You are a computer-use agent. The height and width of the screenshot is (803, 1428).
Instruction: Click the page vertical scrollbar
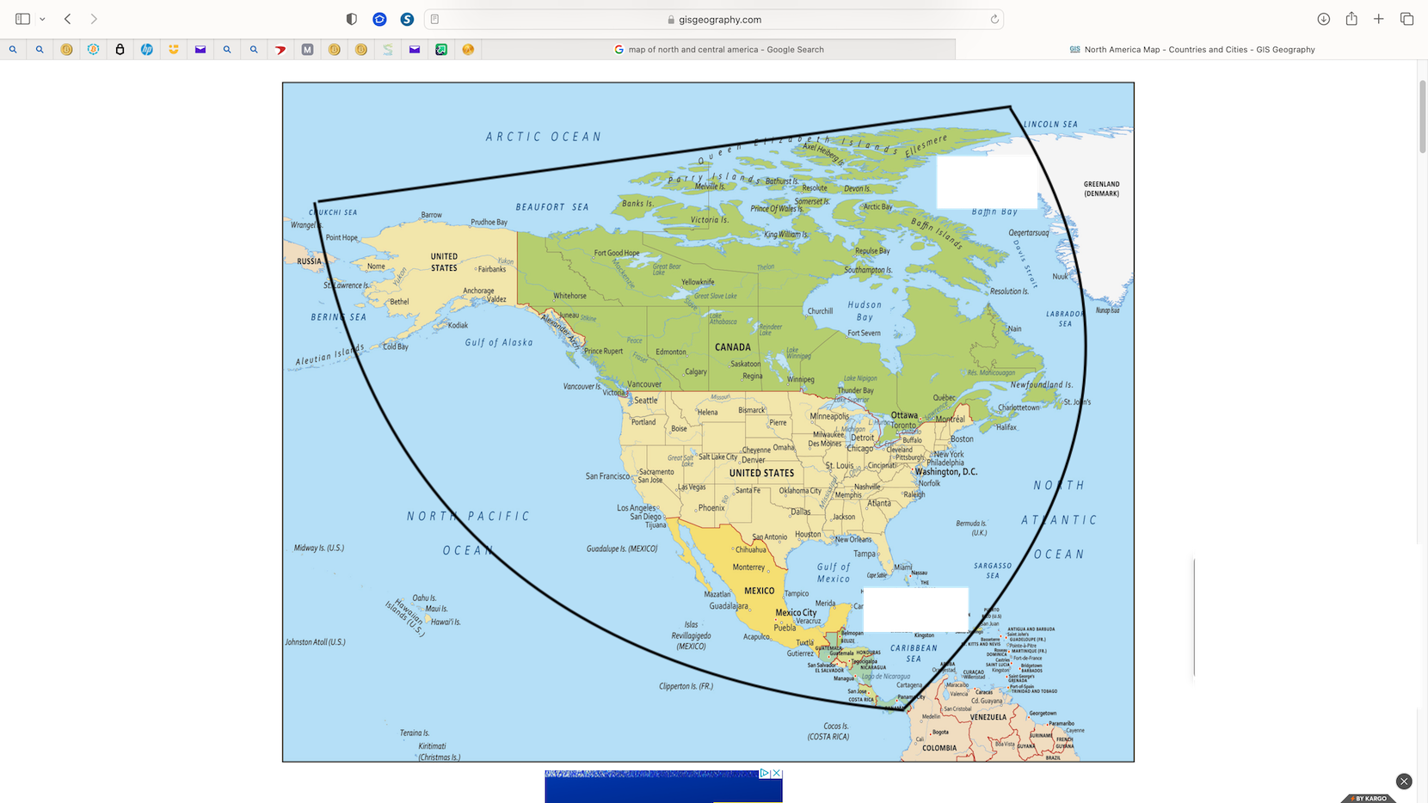(1422, 116)
